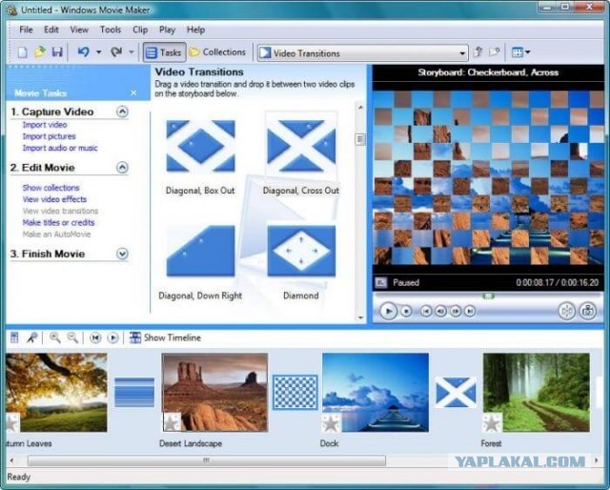Screen dimensions: 610x490
Task: Select the Diagonal, Box Out transition
Action: (200, 146)
